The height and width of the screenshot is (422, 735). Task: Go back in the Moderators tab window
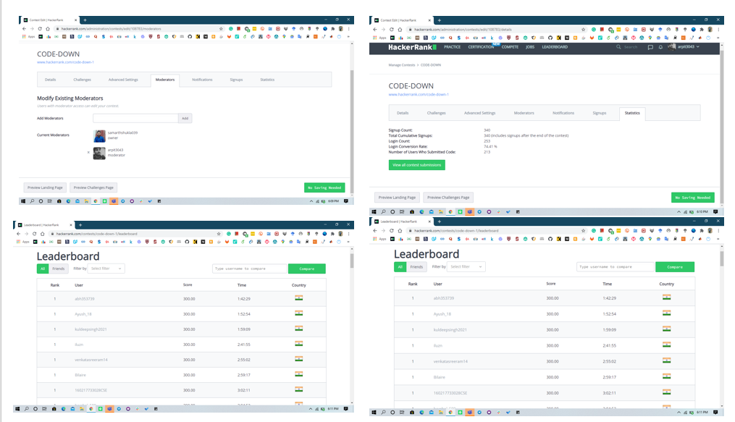coord(25,28)
